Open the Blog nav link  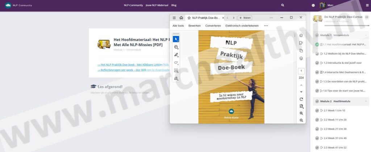point(174,5)
